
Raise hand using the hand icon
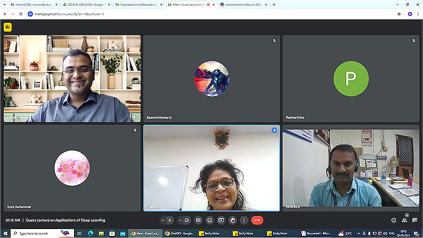point(233,220)
